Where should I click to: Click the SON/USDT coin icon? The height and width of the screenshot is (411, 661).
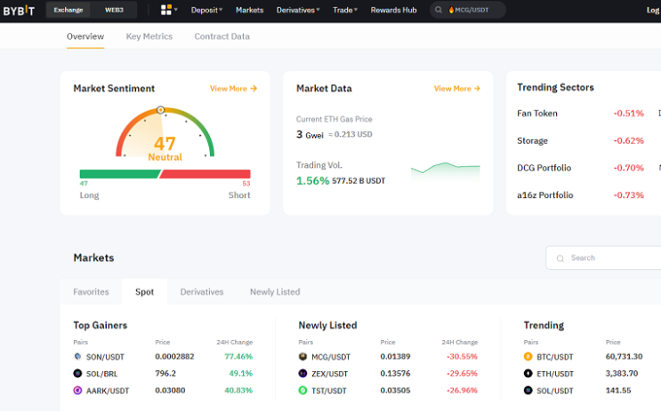pos(77,357)
